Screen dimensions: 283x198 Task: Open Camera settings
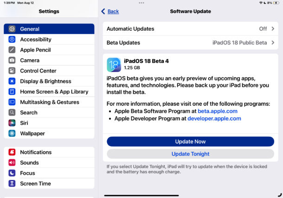49,60
